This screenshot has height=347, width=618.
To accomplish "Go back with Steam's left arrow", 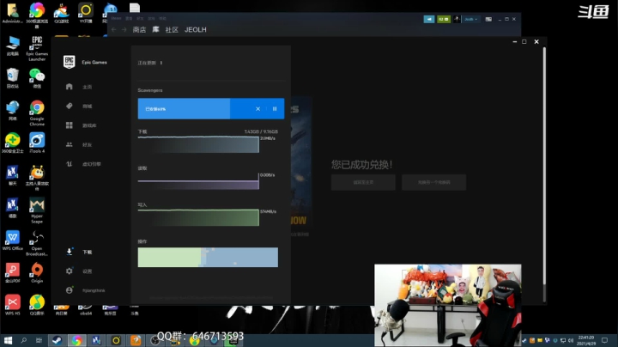I will pyautogui.click(x=114, y=29).
